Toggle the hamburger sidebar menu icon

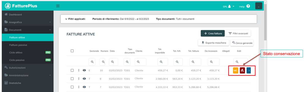[x=58, y=6]
